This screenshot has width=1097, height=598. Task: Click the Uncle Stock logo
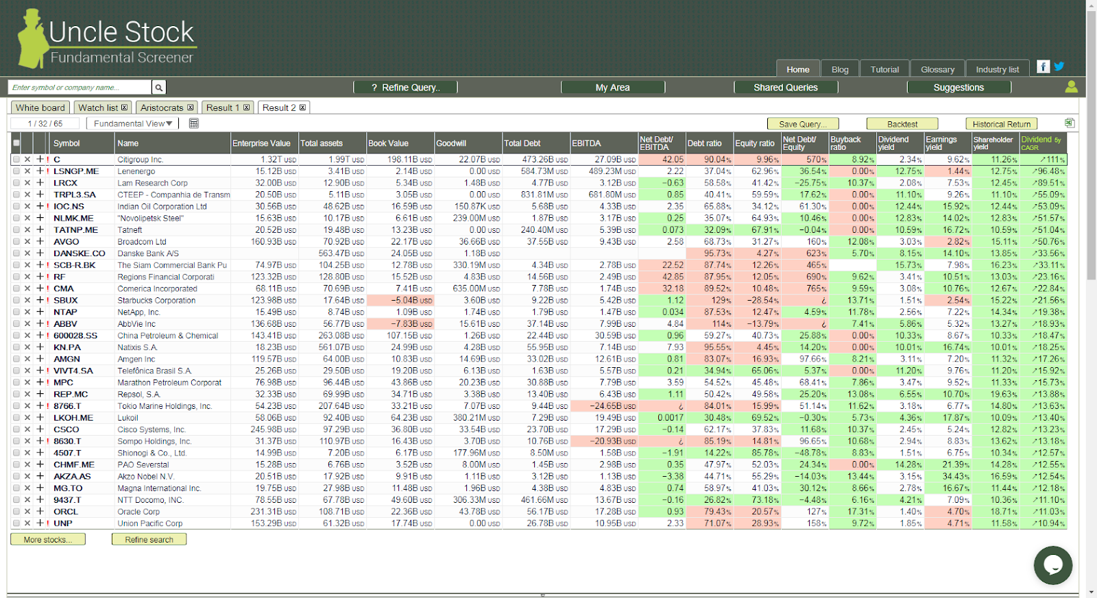tap(108, 39)
